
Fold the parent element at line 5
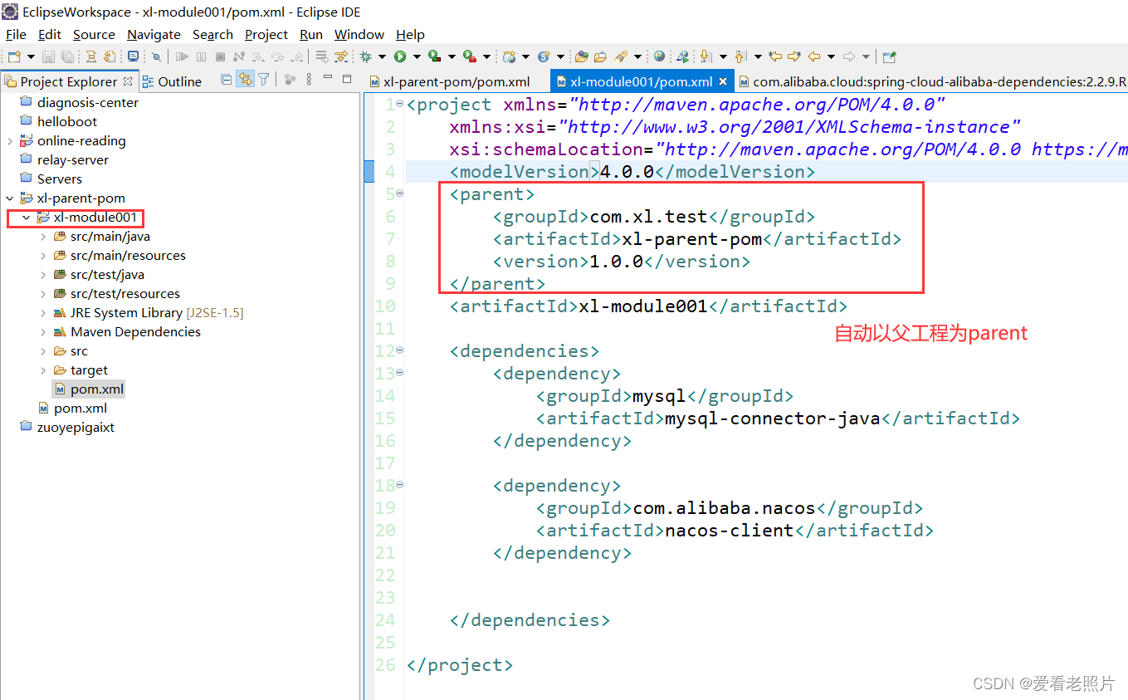(400, 193)
